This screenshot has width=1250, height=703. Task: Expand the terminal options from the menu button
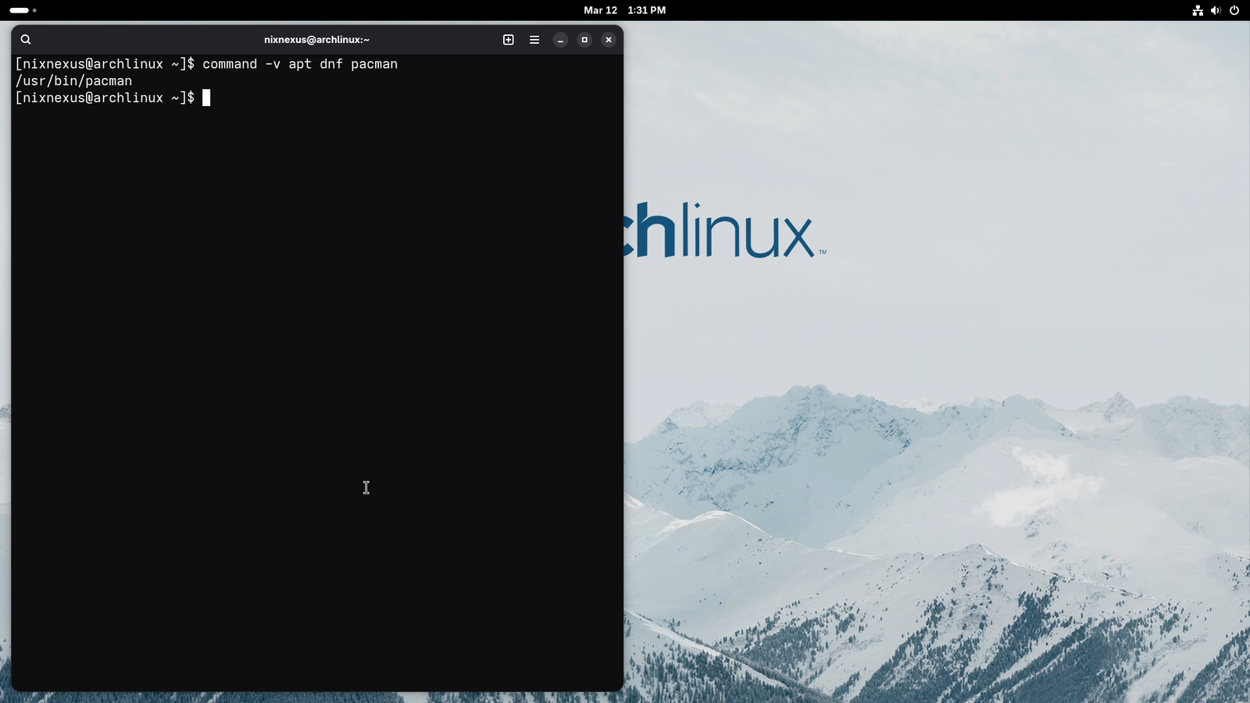[x=534, y=39]
